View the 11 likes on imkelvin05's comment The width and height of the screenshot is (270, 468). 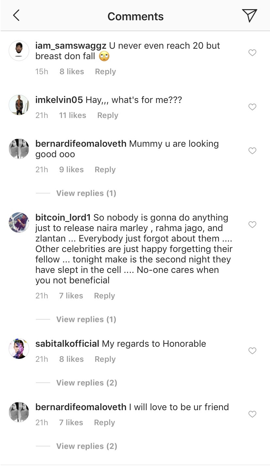[x=72, y=115]
